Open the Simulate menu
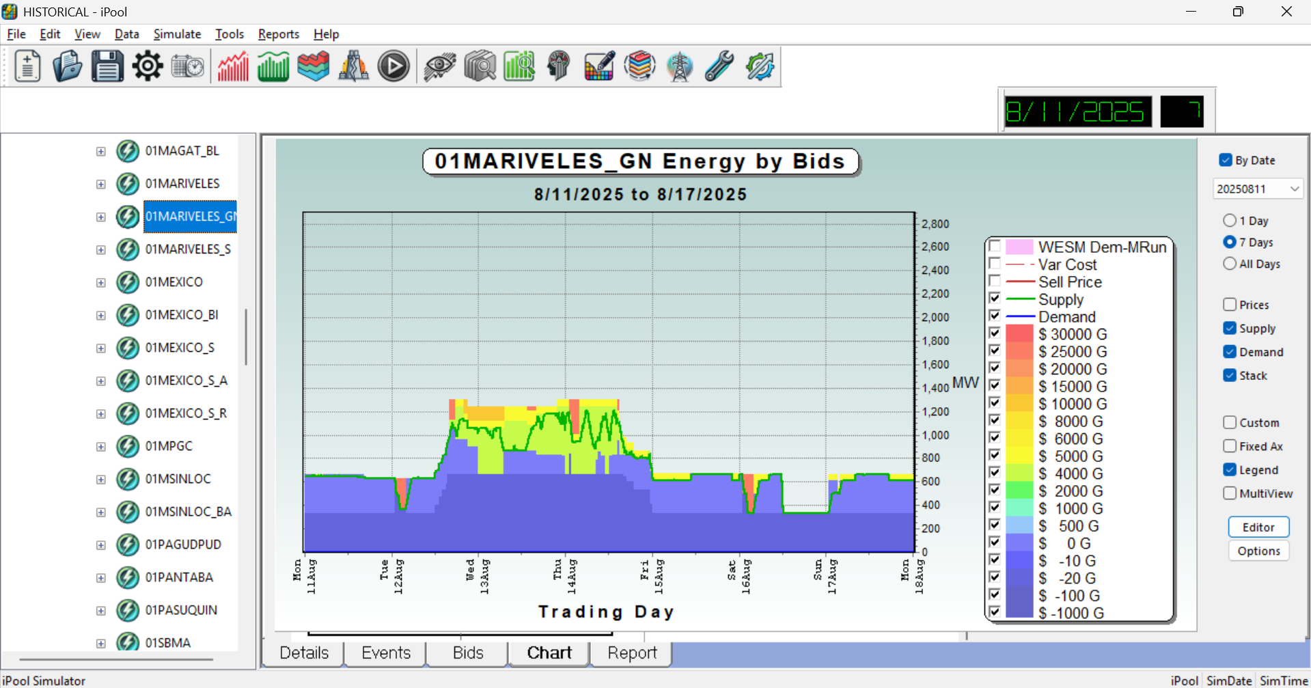 (177, 34)
